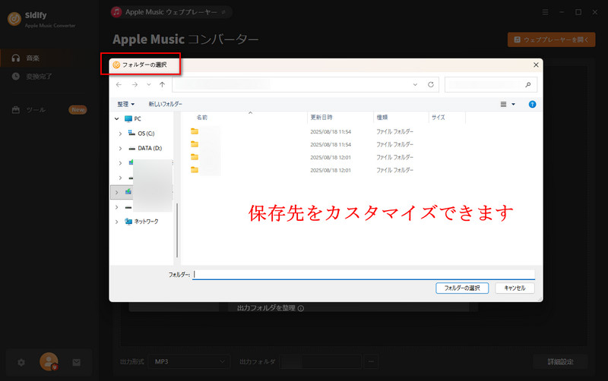Sort by 更新日時 column
The height and width of the screenshot is (381, 608).
coord(321,118)
